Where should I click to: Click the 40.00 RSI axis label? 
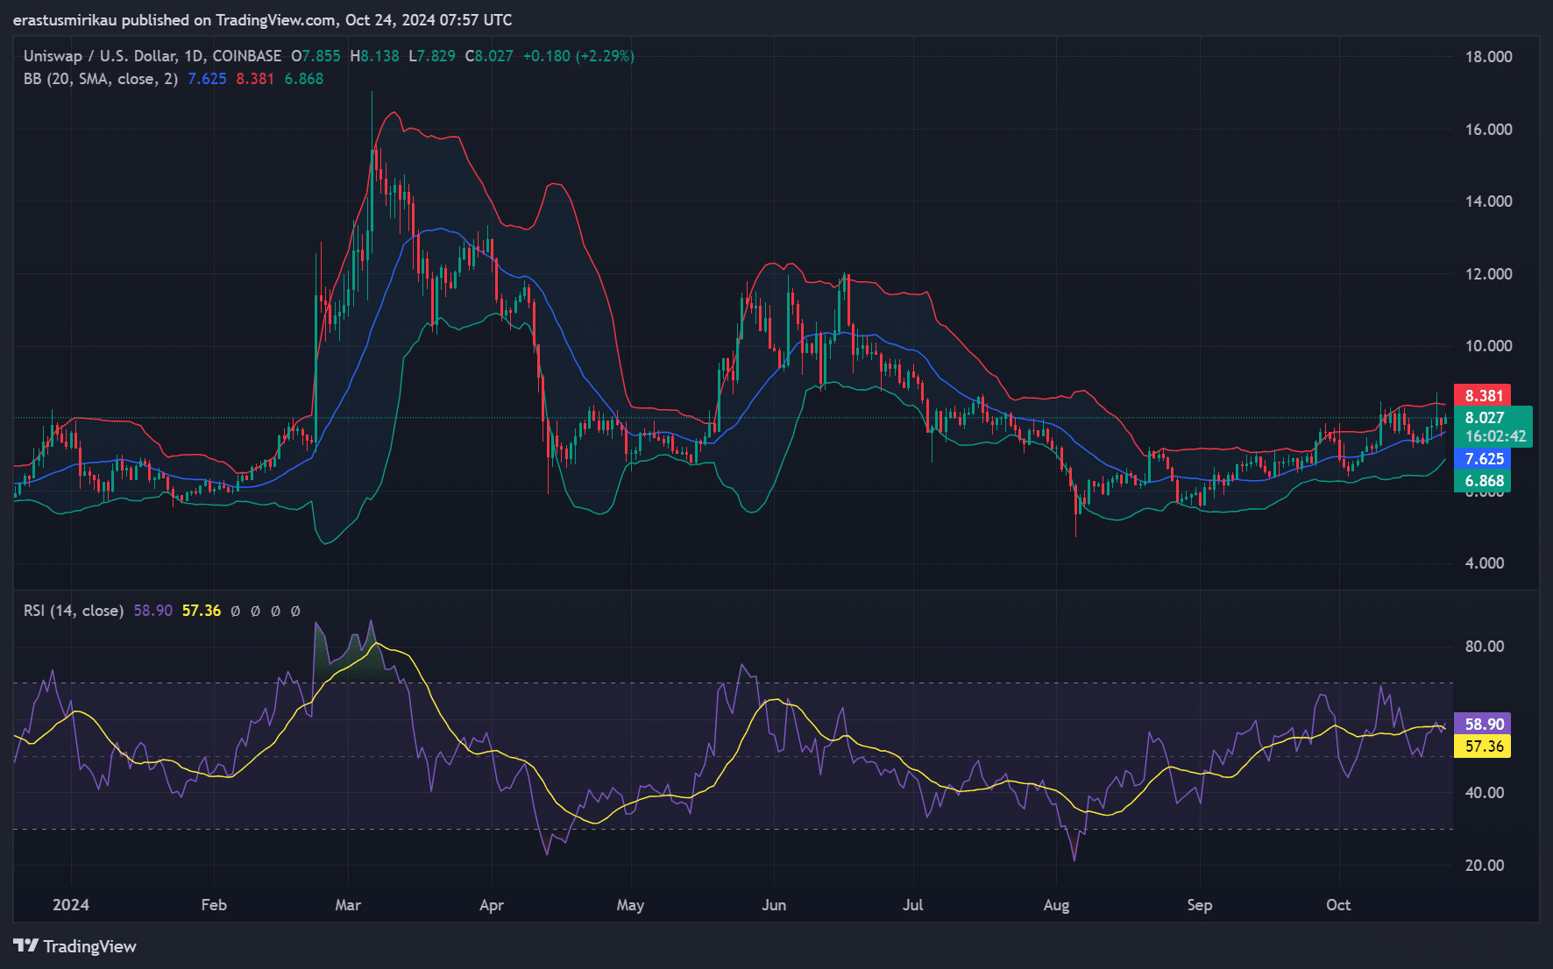(x=1485, y=793)
